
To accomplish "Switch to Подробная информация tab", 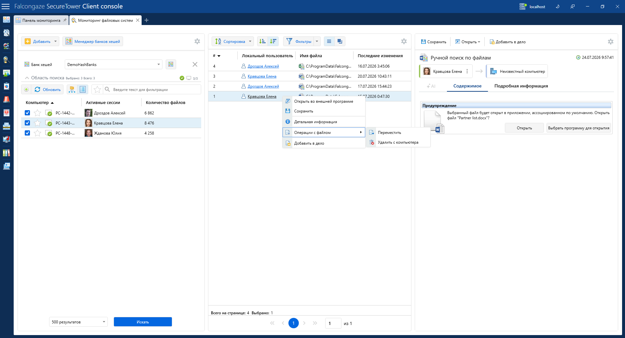I will point(521,86).
